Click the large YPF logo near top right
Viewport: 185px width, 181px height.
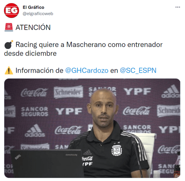tap(137, 91)
